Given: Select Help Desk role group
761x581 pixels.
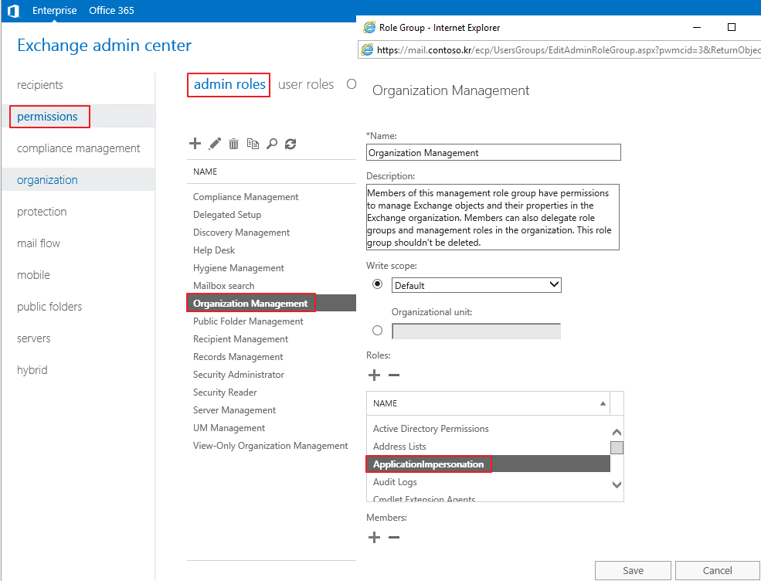Looking at the screenshot, I should pyautogui.click(x=214, y=250).
